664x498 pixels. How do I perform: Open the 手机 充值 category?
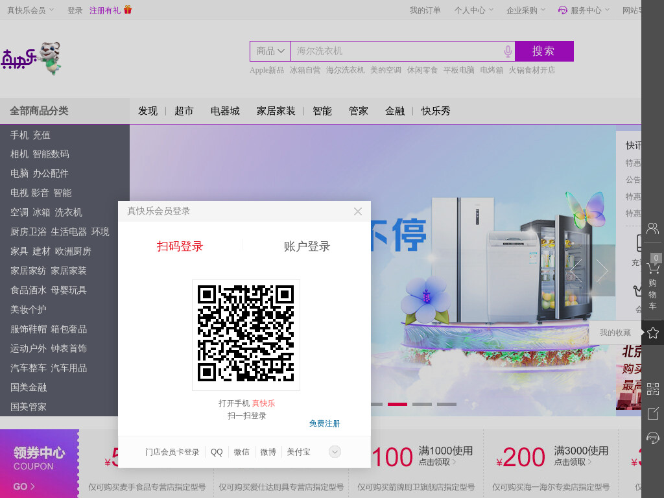tap(30, 135)
